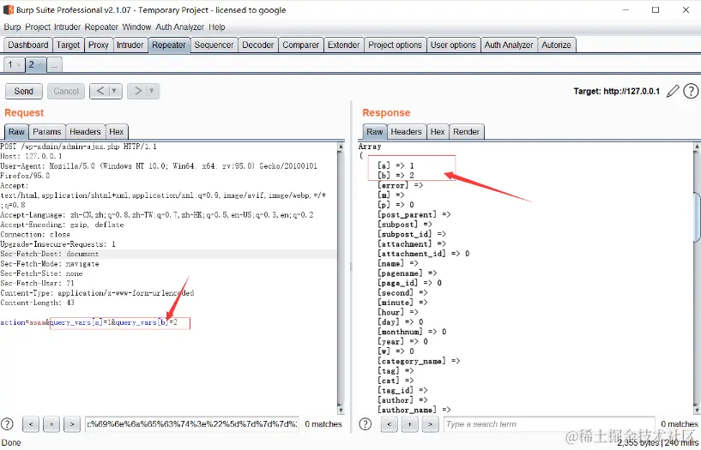Image resolution: width=701 pixels, height=450 pixels.
Task: Click the [attachment_id] => 0 response line
Action: [423, 254]
